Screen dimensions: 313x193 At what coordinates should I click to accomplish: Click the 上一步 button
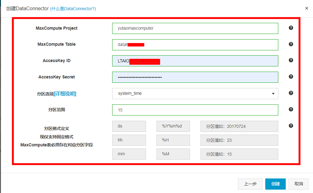(250, 184)
